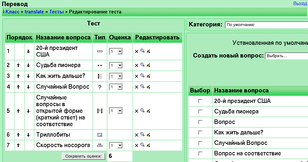Preview the 'Случайный Вопрос' question
The width and height of the screenshot is (308, 162).
[143, 87]
